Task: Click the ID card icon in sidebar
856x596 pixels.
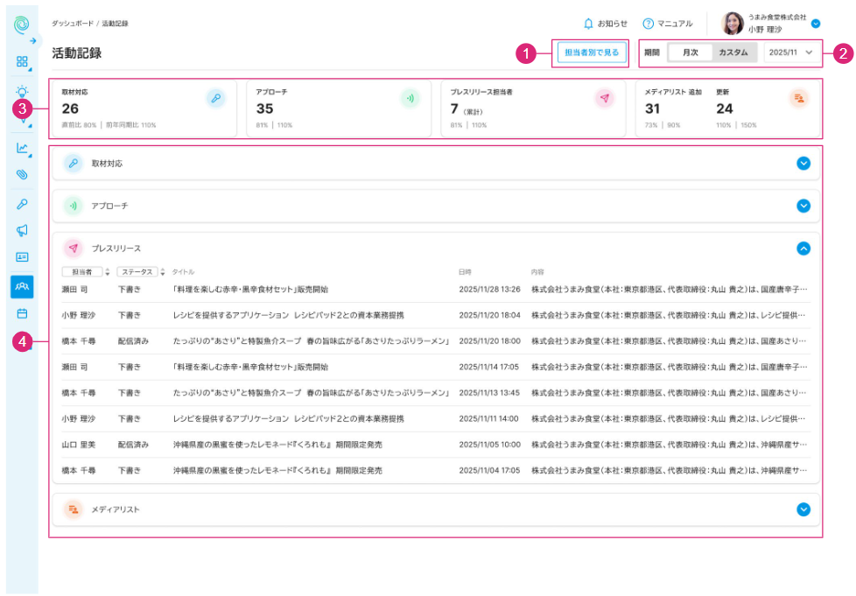Action: pyautogui.click(x=23, y=257)
